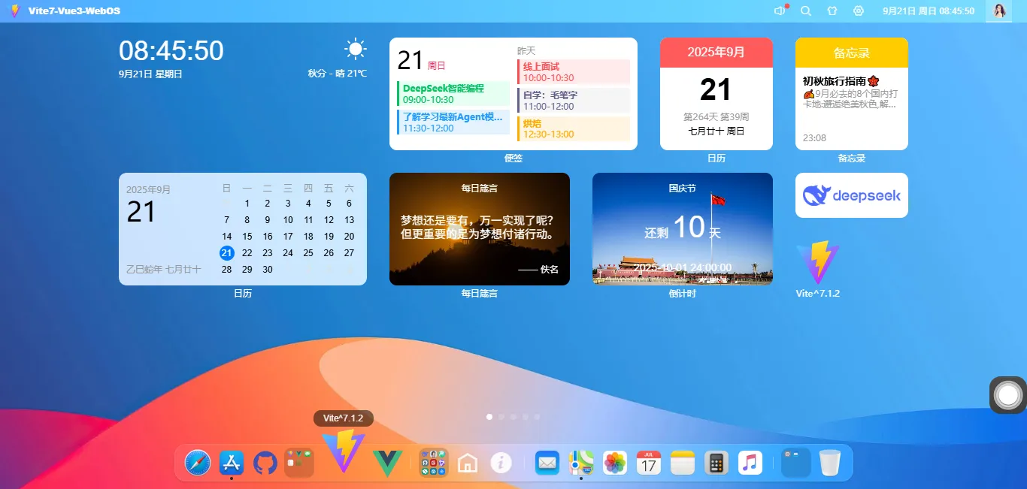Open the Music app from the dock

pyautogui.click(x=750, y=463)
